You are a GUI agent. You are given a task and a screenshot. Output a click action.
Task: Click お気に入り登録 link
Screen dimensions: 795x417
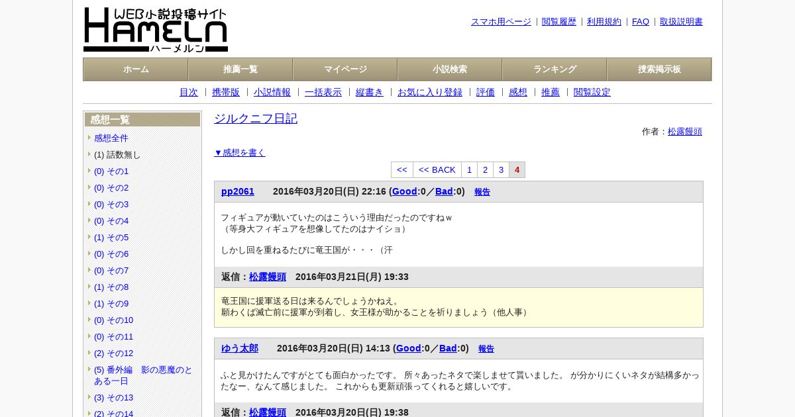[430, 93]
